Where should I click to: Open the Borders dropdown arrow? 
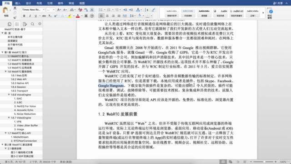[151, 16]
